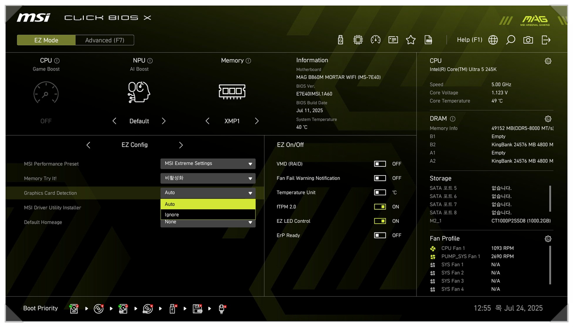
Task: Click the globe language icon
Action: (493, 40)
